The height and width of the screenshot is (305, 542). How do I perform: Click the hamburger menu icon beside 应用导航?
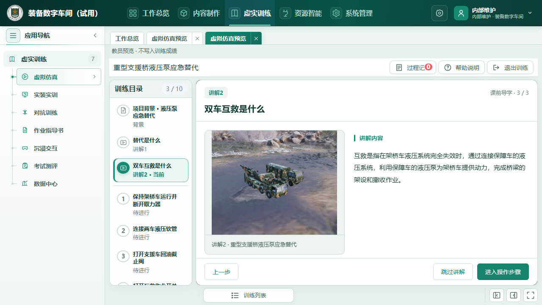(13, 36)
